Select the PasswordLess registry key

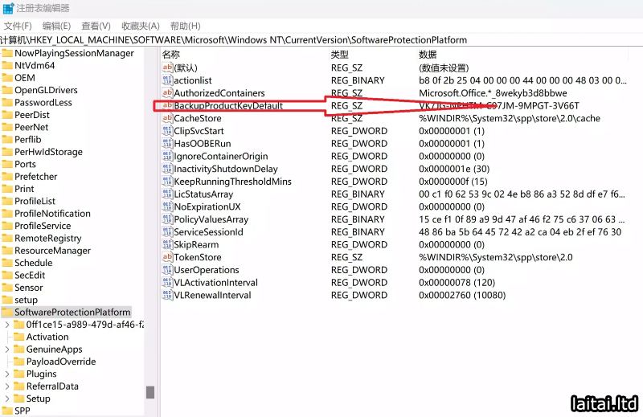(43, 103)
